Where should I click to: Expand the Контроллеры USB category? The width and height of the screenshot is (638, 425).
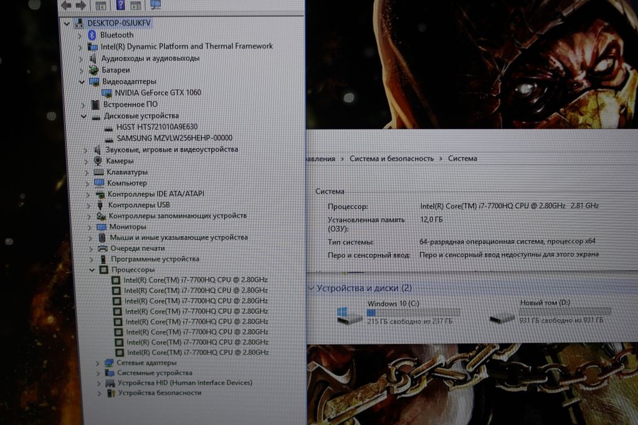coord(88,205)
